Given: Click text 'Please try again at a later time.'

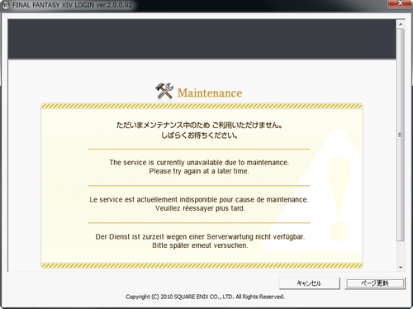Looking at the screenshot, I should 199,171.
